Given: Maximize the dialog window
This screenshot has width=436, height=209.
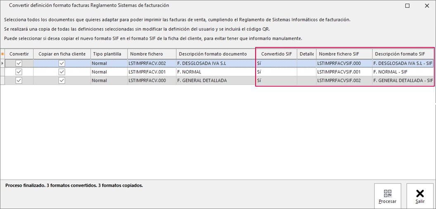Looking at the screenshot, I should pyautogui.click(x=408, y=5).
